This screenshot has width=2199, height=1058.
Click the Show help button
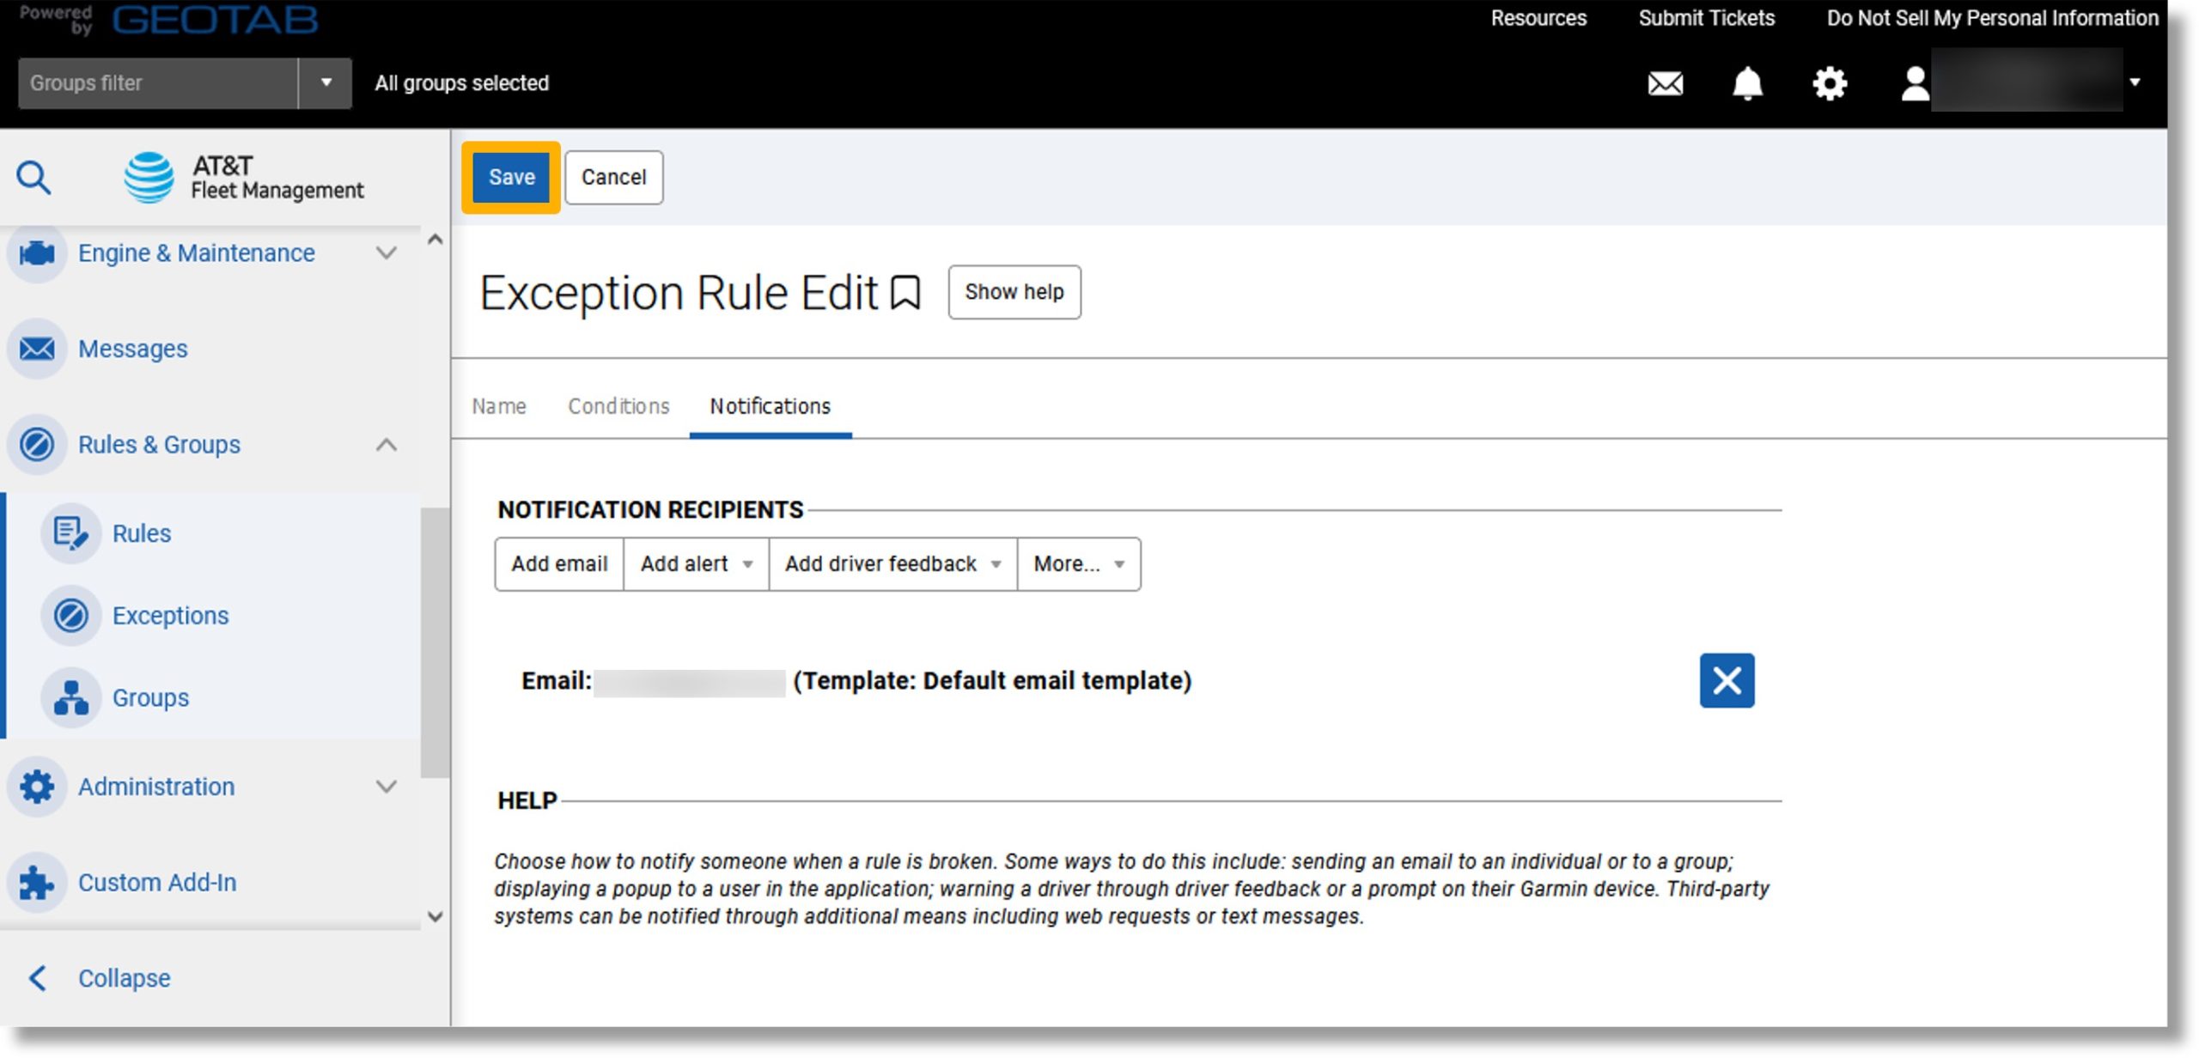1014,292
